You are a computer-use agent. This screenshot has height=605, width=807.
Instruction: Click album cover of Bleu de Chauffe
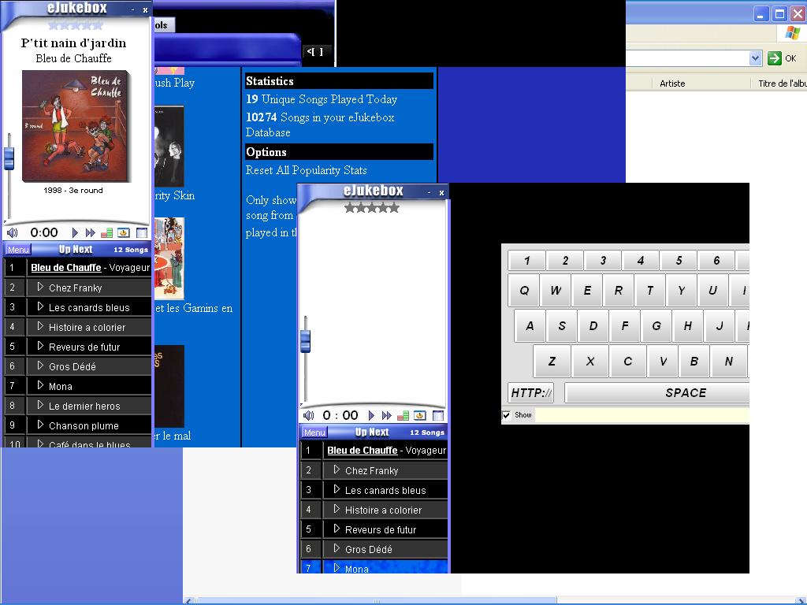click(x=76, y=126)
